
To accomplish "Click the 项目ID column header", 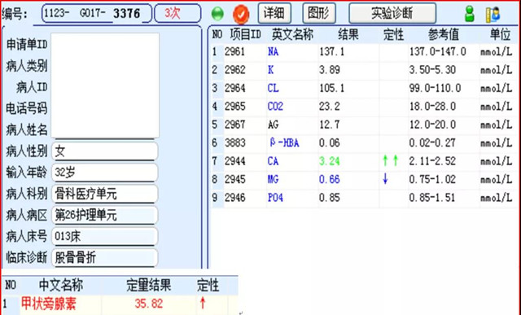I will (x=245, y=34).
